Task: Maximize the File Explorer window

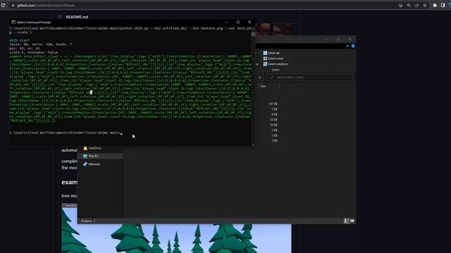Action: [x=338, y=39]
